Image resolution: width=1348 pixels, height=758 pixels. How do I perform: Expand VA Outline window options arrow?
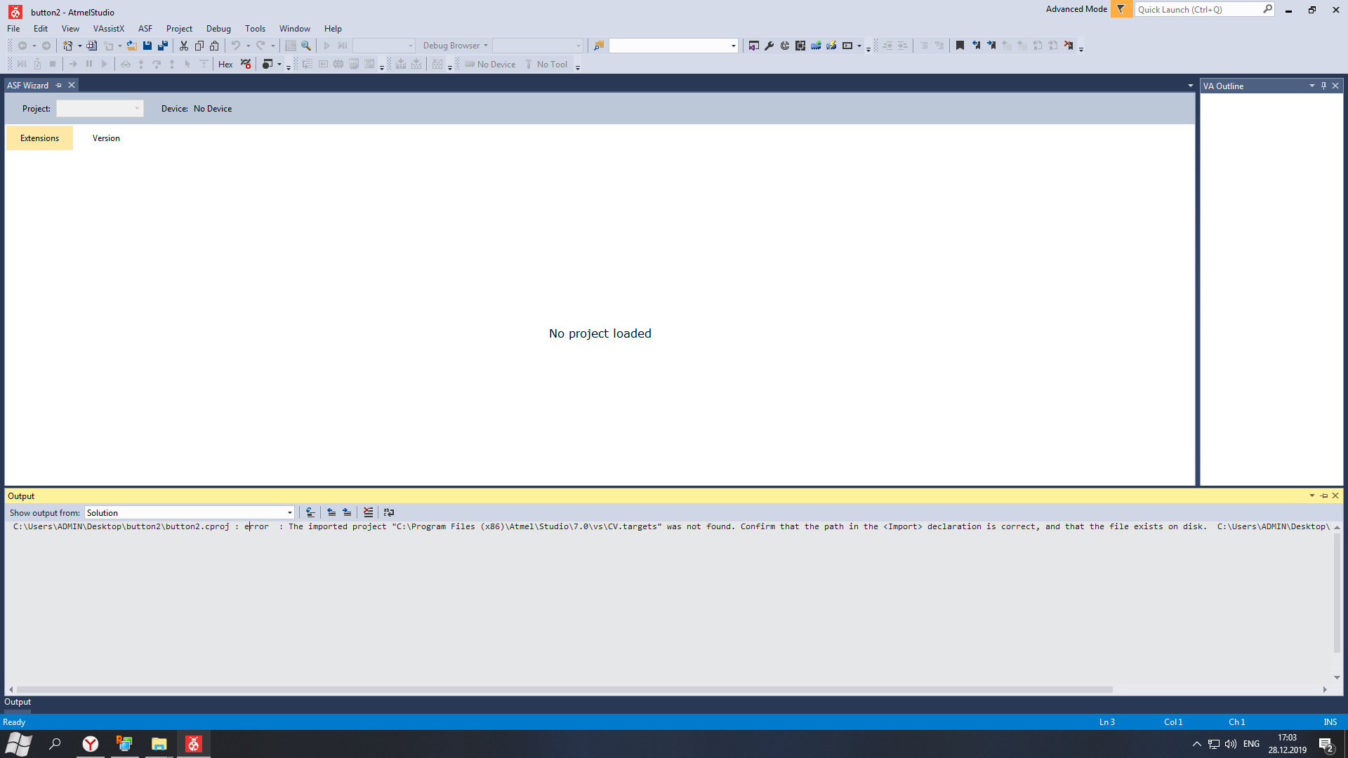(1311, 86)
